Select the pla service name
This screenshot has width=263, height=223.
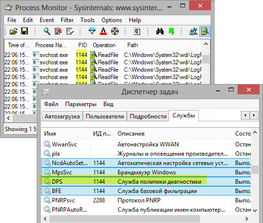(x=56, y=154)
